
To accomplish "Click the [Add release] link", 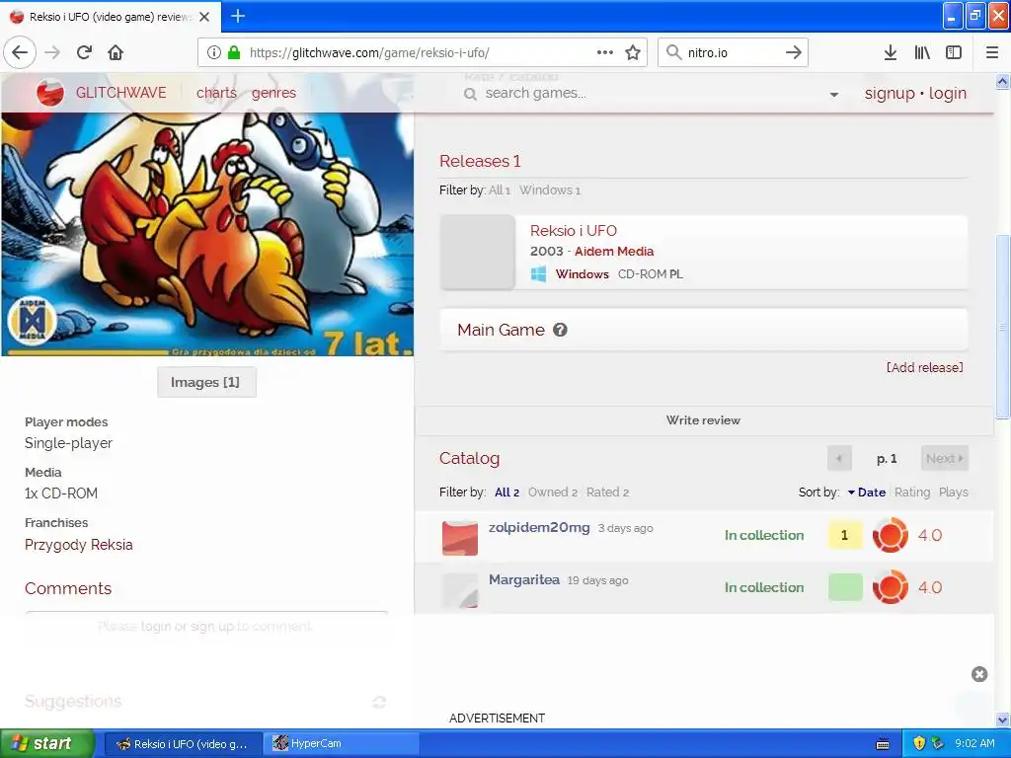I will [924, 367].
